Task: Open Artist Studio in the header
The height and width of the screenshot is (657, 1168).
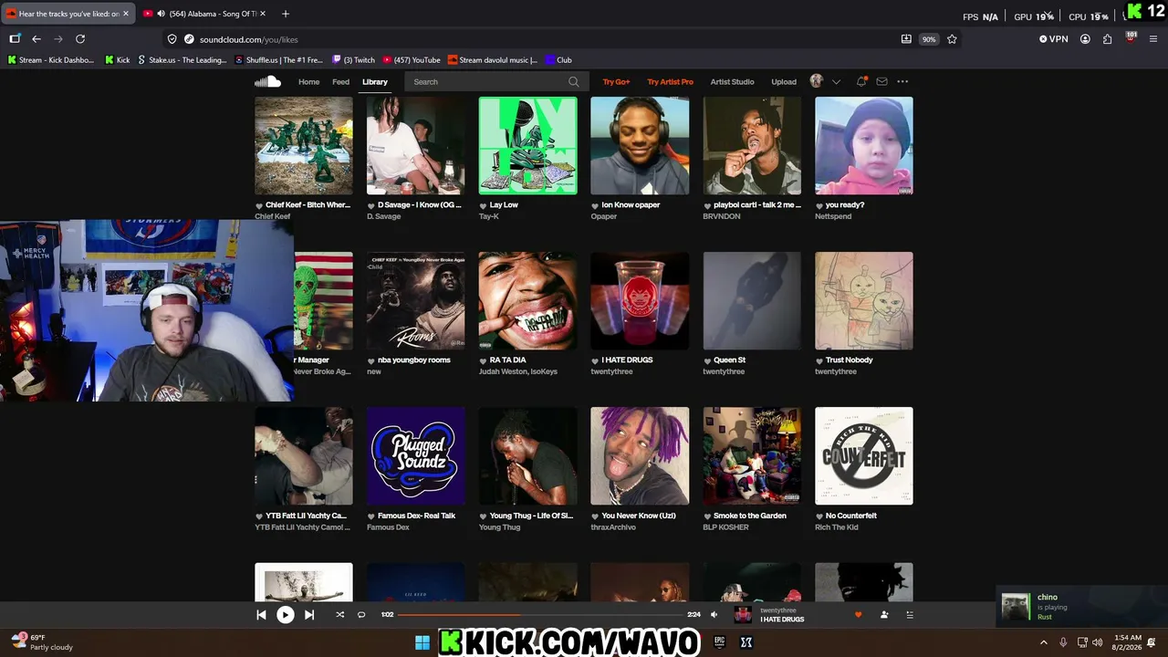Action: pos(732,82)
